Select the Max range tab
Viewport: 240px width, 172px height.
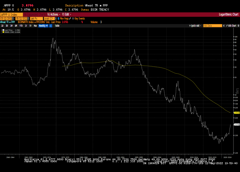coord(35,26)
